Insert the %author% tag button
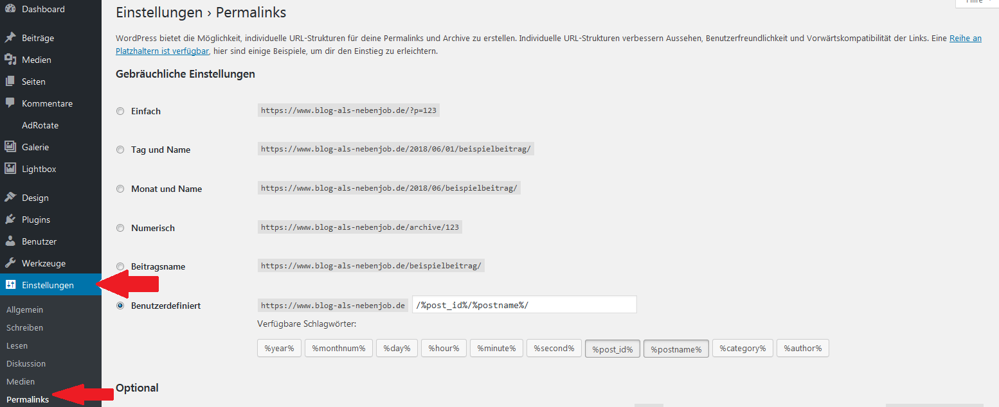 [803, 348]
